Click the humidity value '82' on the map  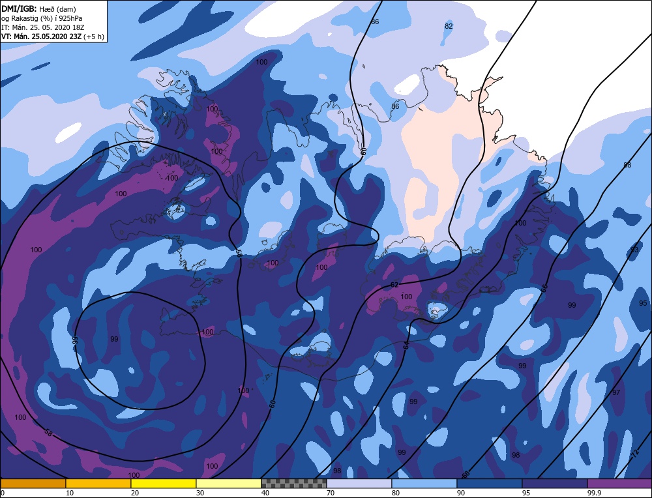[449, 26]
